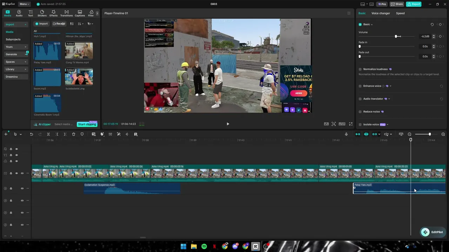Click the Ratio button in player
Viewport: 449px width, 252px height.
342,124
